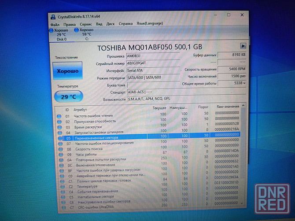Click the rotation speed value 5400 RPM
295x221 pixels.
point(232,69)
